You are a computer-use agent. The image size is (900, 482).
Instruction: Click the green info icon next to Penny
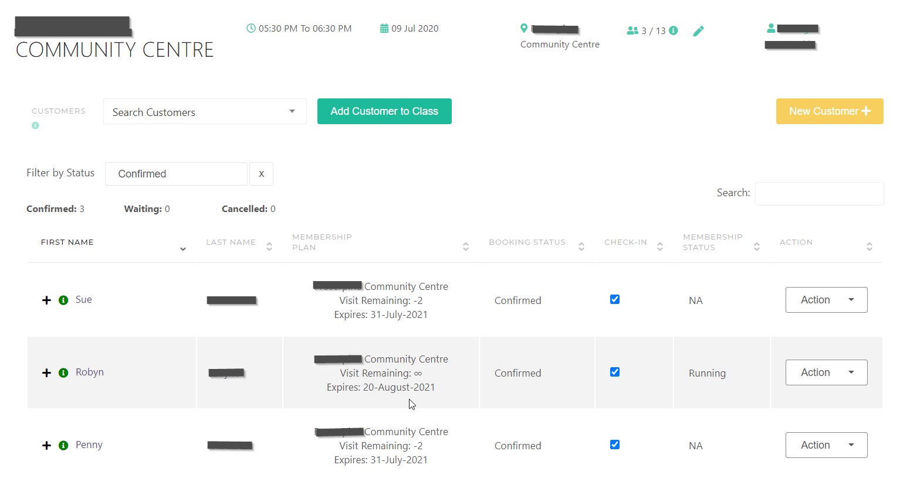[x=63, y=445]
